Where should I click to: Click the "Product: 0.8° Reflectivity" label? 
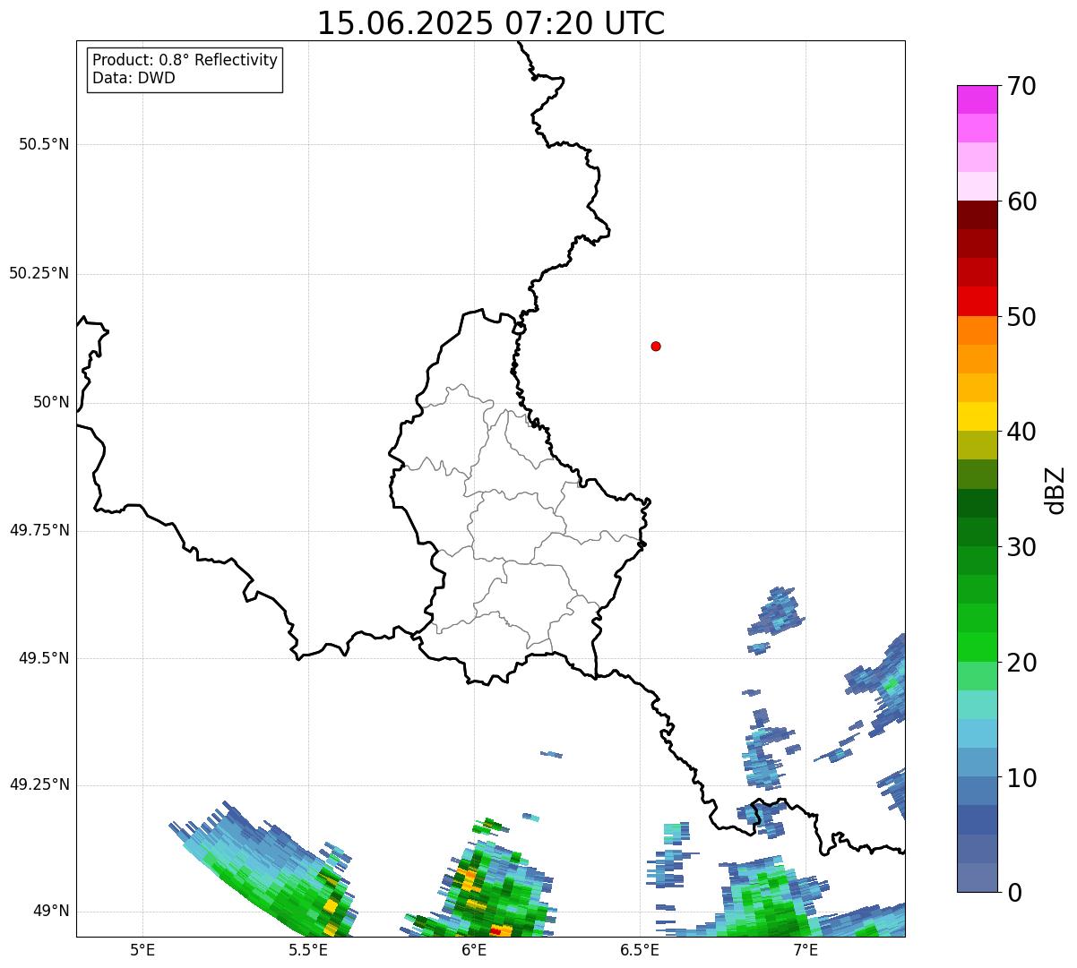pyautogui.click(x=185, y=60)
